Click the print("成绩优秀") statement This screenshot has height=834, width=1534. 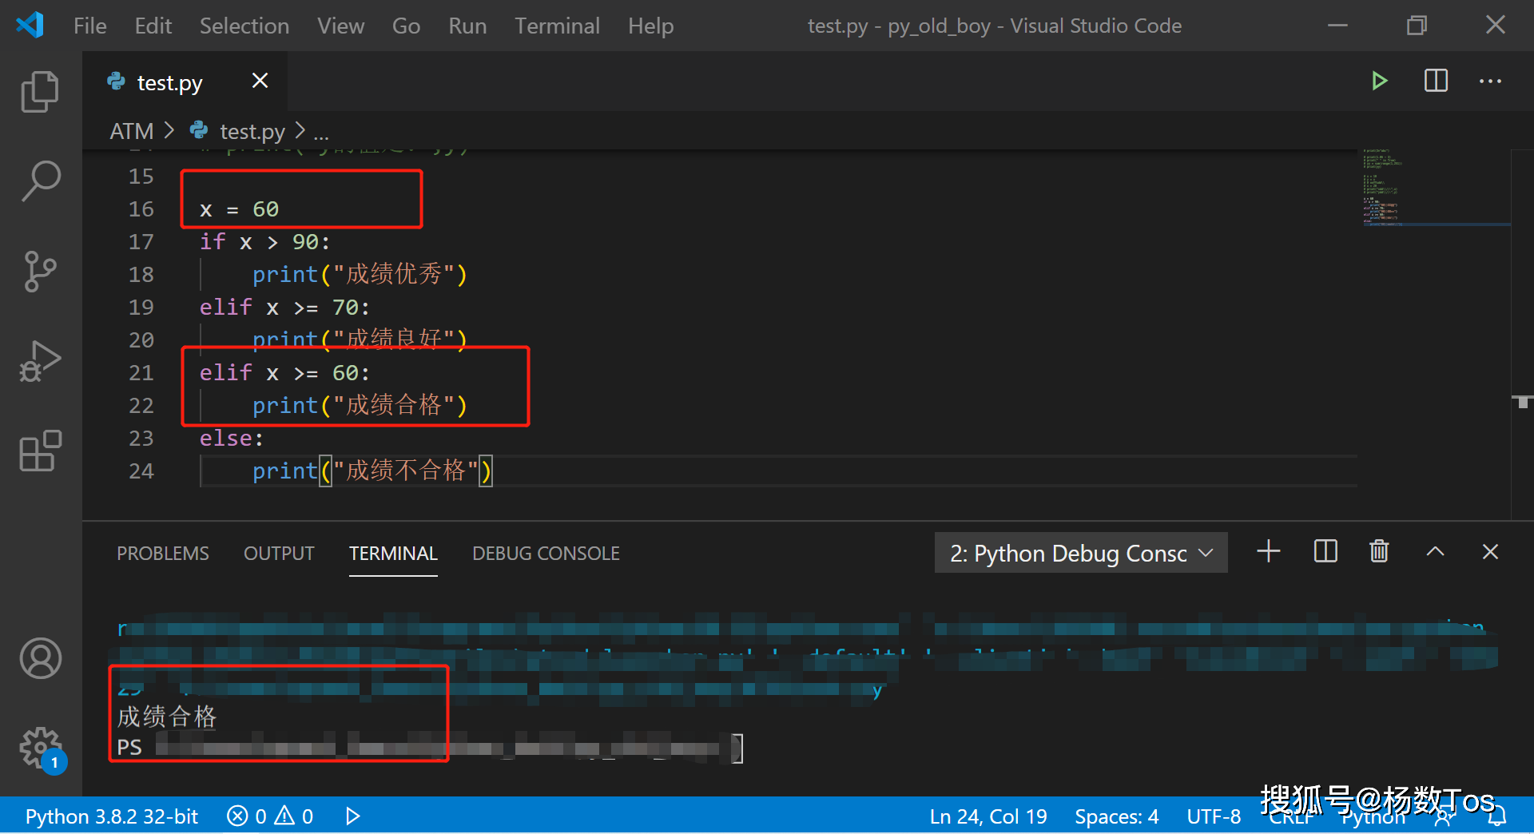pos(360,274)
